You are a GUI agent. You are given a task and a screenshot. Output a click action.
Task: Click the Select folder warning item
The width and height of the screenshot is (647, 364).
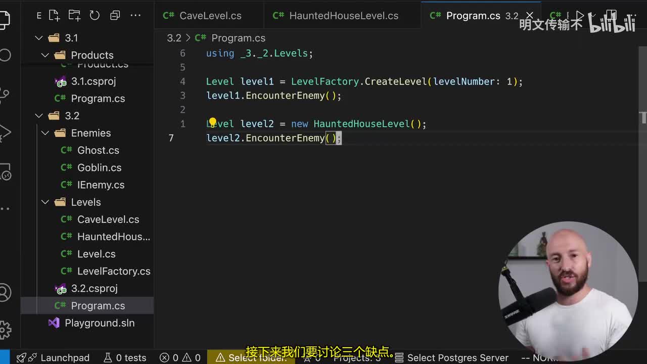(251, 357)
